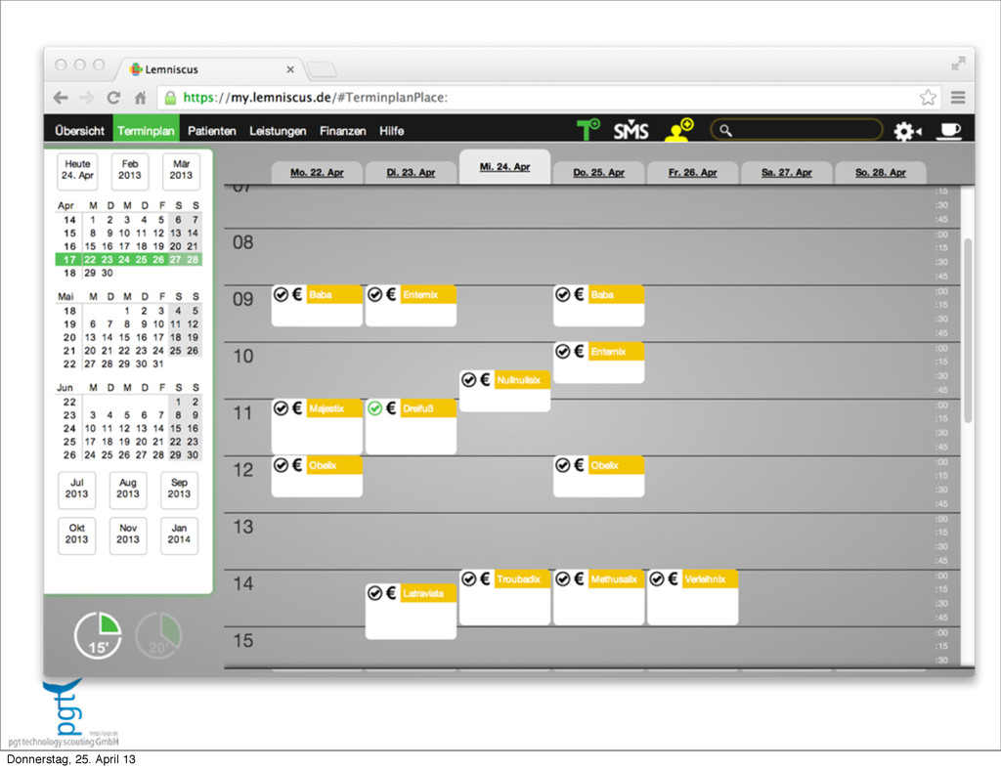Close the Lemniscus browser tab
The width and height of the screenshot is (1001, 770).
coord(290,69)
